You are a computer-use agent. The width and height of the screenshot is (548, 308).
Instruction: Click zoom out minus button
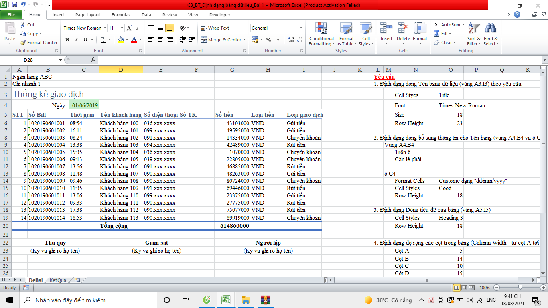(x=497, y=288)
